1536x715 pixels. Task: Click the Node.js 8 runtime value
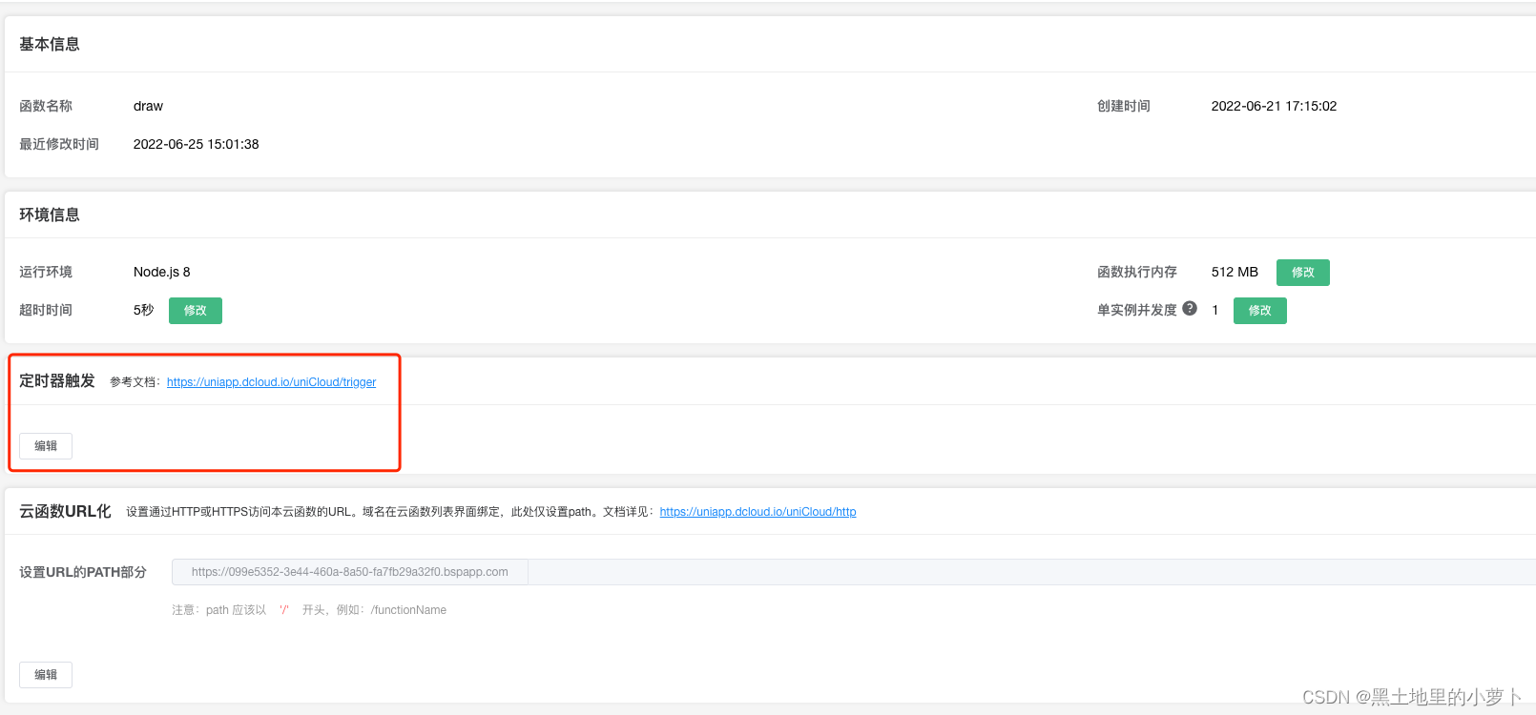pos(161,272)
